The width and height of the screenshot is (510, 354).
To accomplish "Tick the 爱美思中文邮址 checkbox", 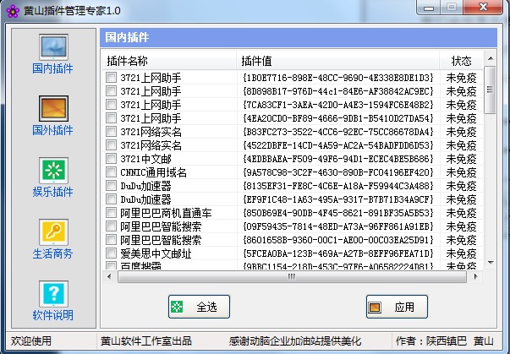I will [111, 253].
